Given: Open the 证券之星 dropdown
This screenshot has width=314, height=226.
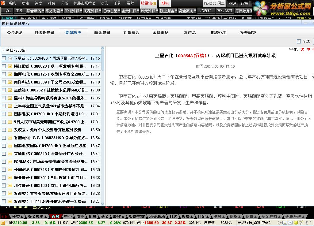Looking at the screenshot, I should click(111, 11).
